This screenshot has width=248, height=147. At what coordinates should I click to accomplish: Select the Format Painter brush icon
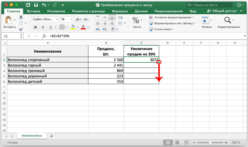pyautogui.click(x=21, y=29)
